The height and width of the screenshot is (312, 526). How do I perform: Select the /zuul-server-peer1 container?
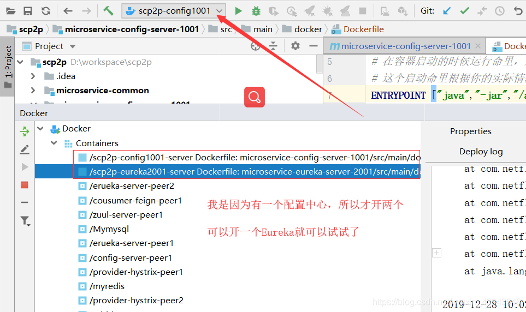click(121, 215)
